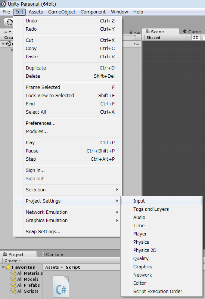Open the C# script asset thumbnail
Viewport: 205px width, 299px height.
coord(61,286)
